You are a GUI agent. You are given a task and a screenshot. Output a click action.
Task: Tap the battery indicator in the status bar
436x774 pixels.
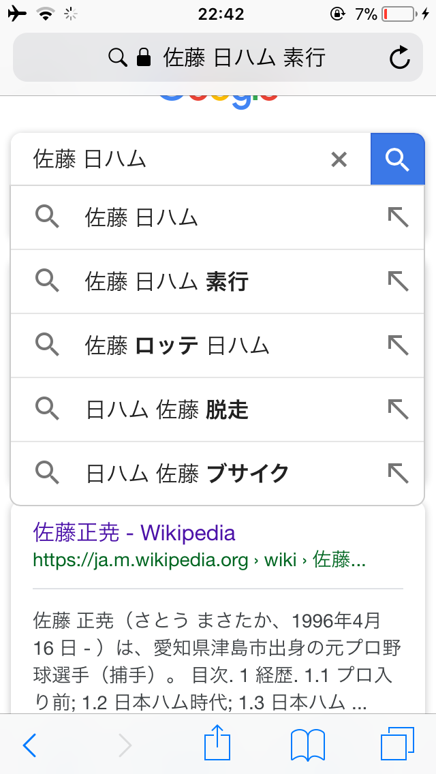pyautogui.click(x=397, y=12)
